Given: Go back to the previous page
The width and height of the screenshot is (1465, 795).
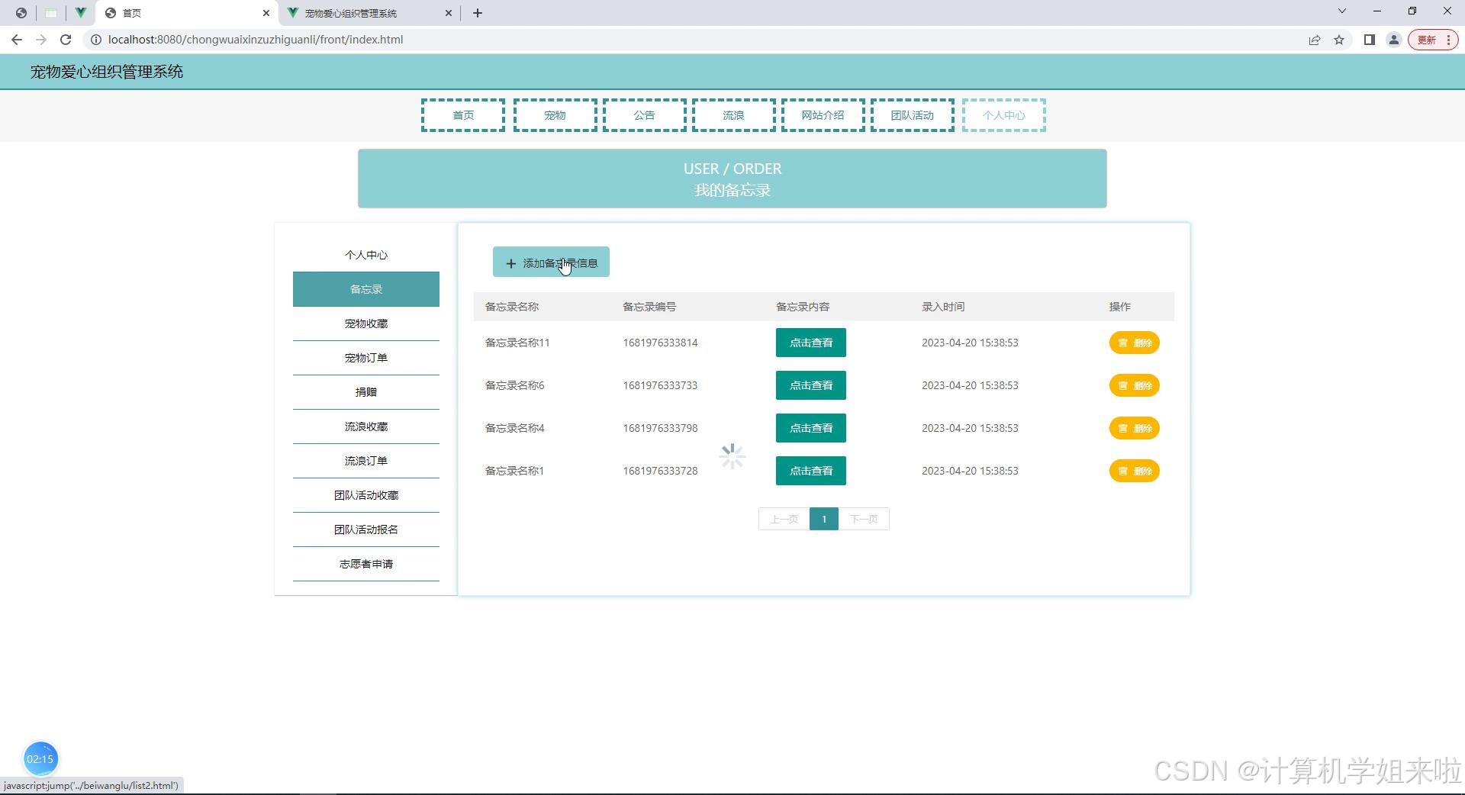Looking at the screenshot, I should tap(17, 40).
